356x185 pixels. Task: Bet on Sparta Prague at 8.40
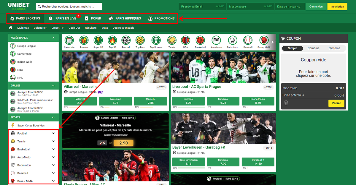pos(258,101)
